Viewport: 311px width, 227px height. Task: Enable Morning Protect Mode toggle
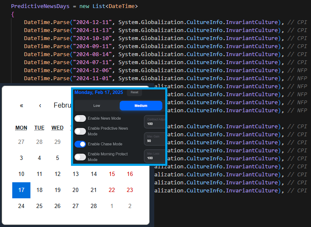coord(80,157)
